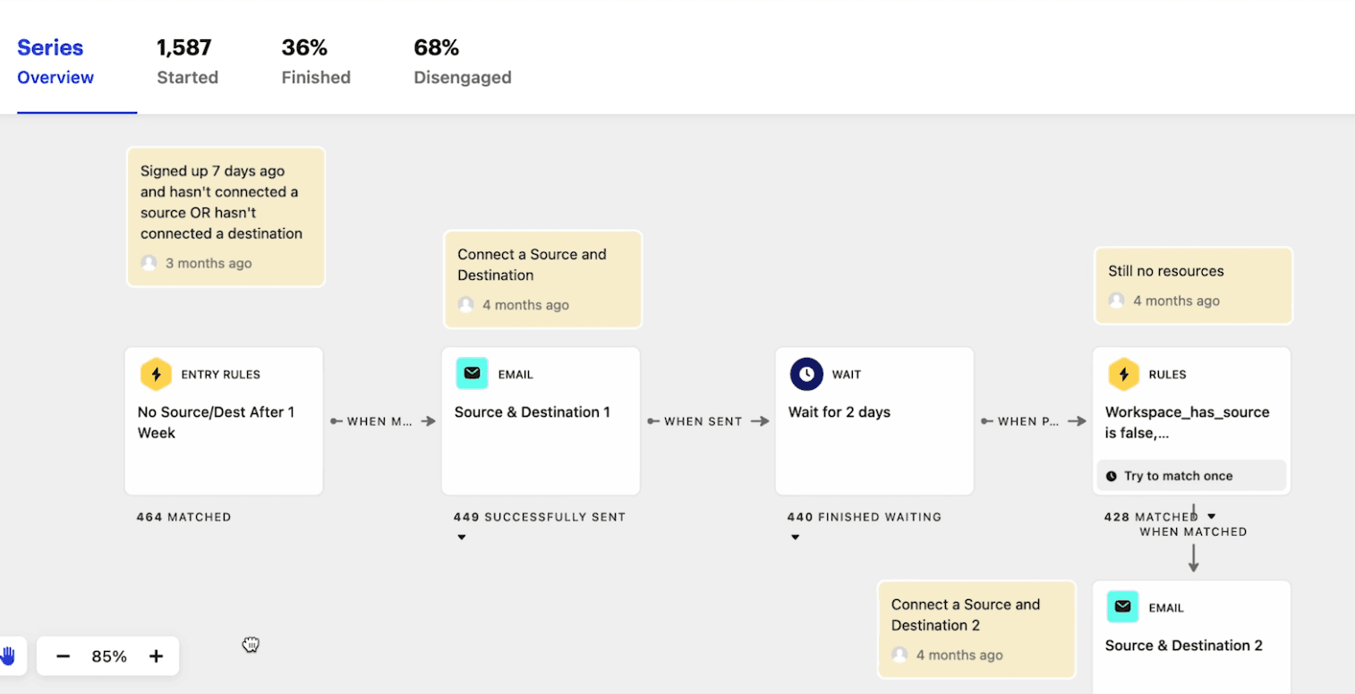The image size is (1355, 694).
Task: Open the 428 Matched dropdown
Action: point(1213,516)
